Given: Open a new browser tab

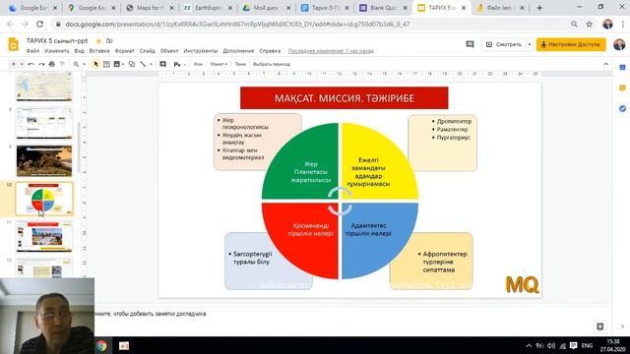Looking at the screenshot, I should 539,8.
